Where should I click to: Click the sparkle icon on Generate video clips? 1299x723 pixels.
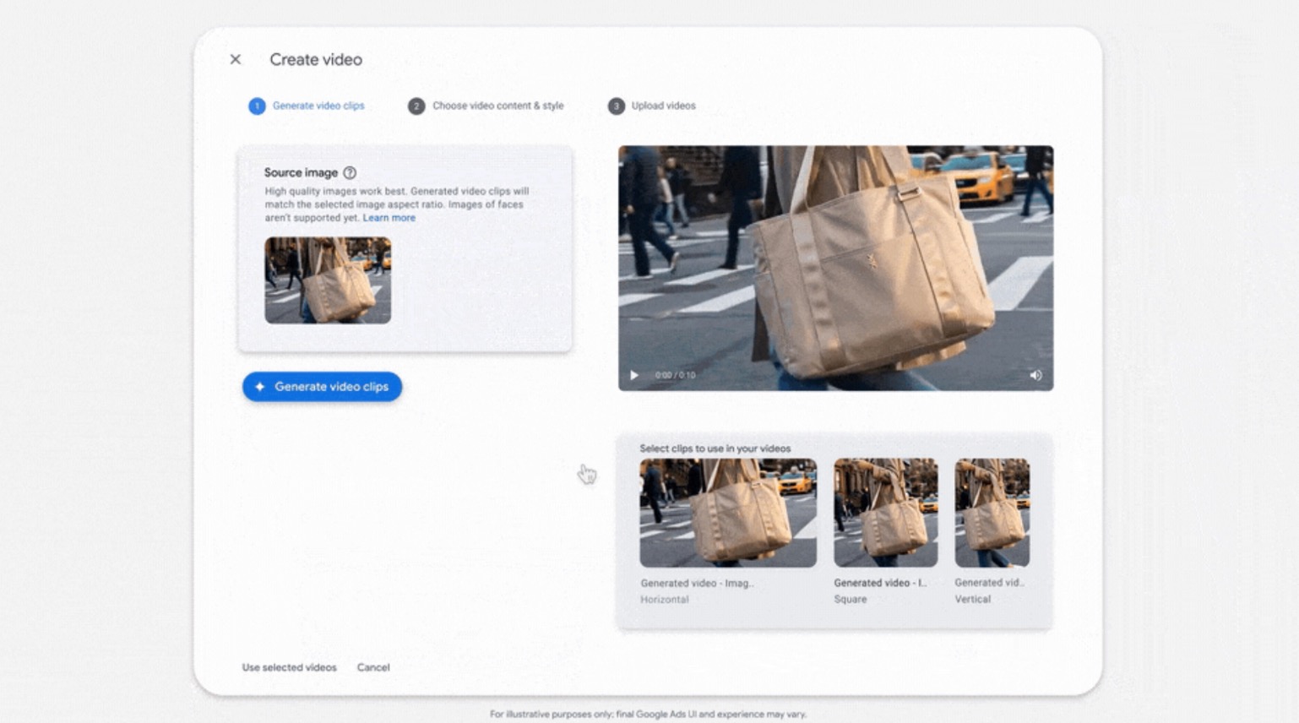[258, 386]
